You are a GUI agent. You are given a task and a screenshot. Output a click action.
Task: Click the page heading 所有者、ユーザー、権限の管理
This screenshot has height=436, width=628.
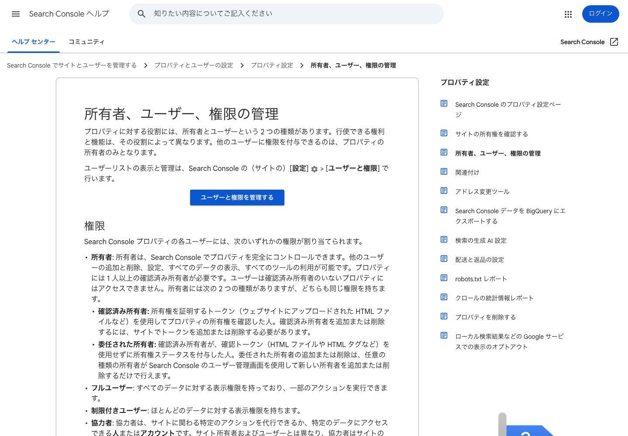tap(181, 114)
